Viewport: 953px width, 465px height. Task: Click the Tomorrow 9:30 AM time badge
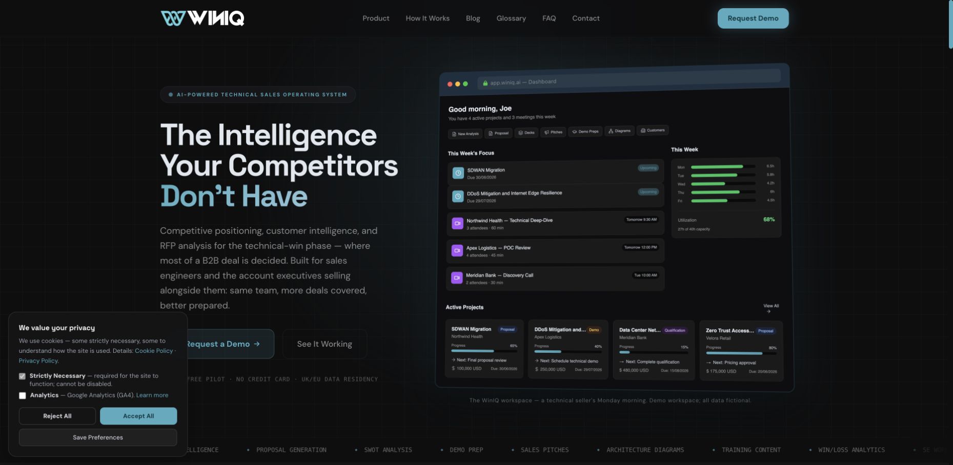(x=641, y=220)
